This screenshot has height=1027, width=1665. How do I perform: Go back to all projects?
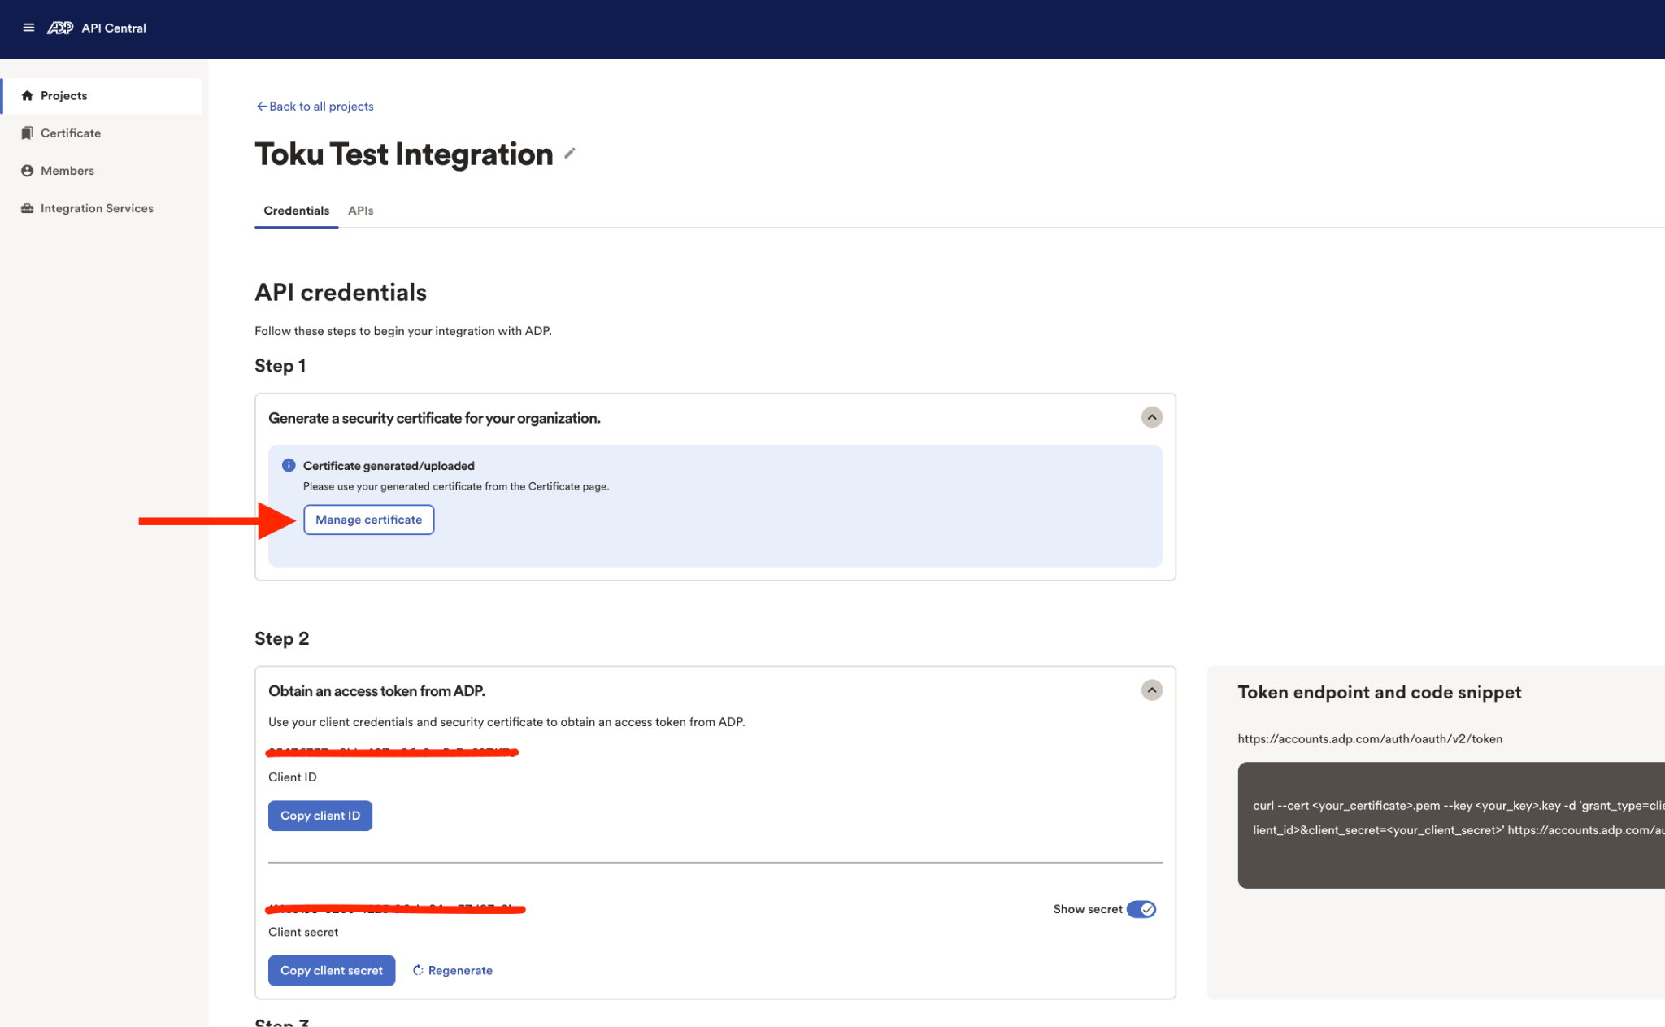tap(315, 107)
